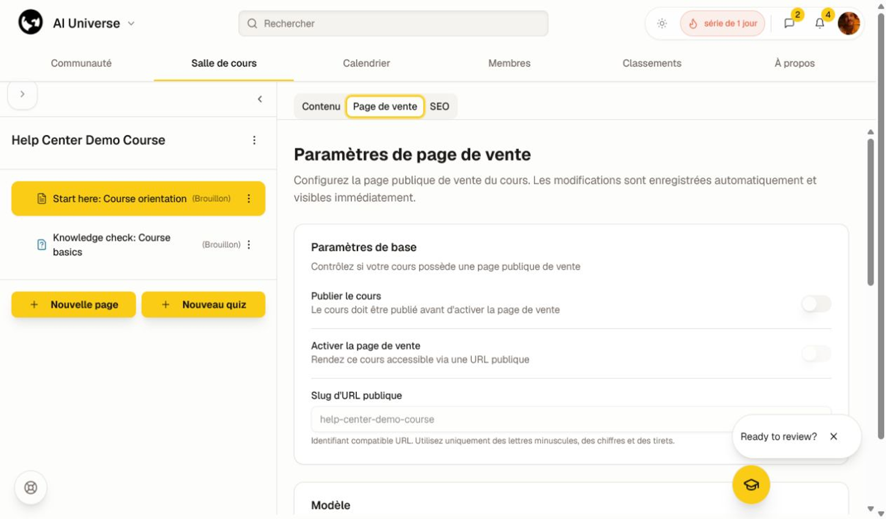Click the AI Universe globe logo

click(31, 23)
